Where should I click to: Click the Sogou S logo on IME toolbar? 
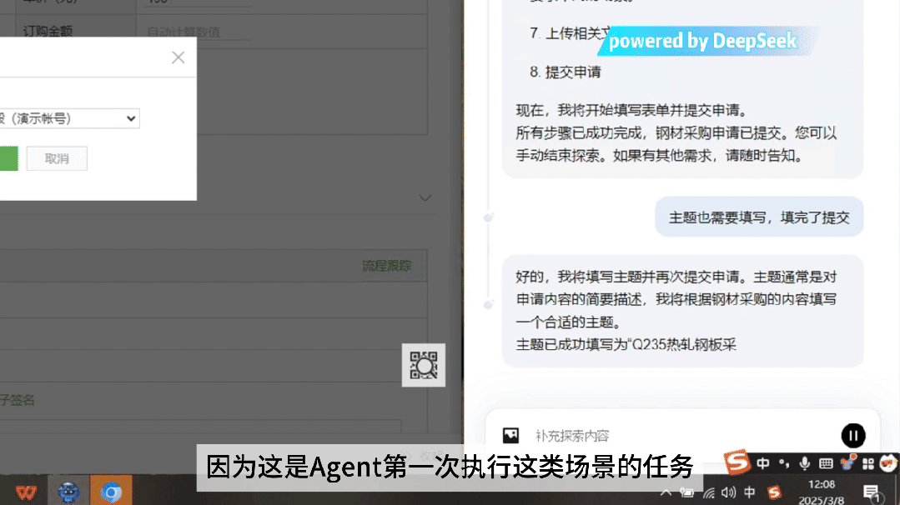coord(737,462)
